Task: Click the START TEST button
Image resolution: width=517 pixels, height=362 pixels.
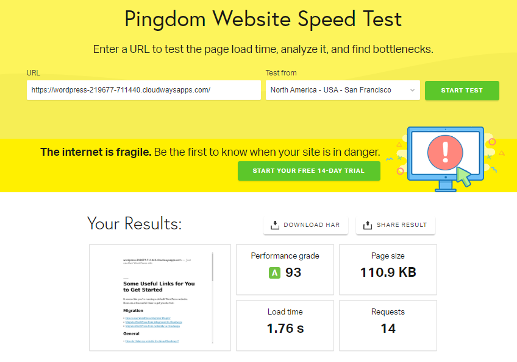Action: tap(462, 91)
